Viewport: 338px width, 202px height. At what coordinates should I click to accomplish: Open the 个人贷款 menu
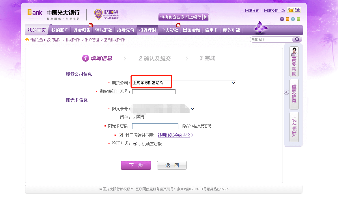(x=169, y=30)
